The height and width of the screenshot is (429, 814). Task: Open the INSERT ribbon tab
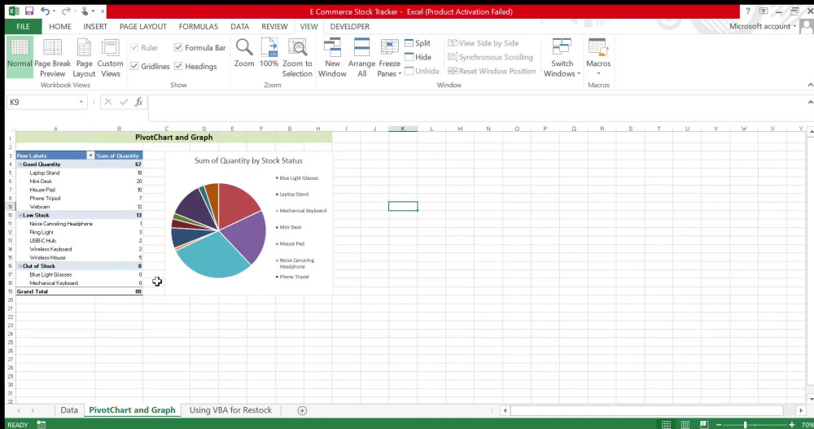coord(95,27)
